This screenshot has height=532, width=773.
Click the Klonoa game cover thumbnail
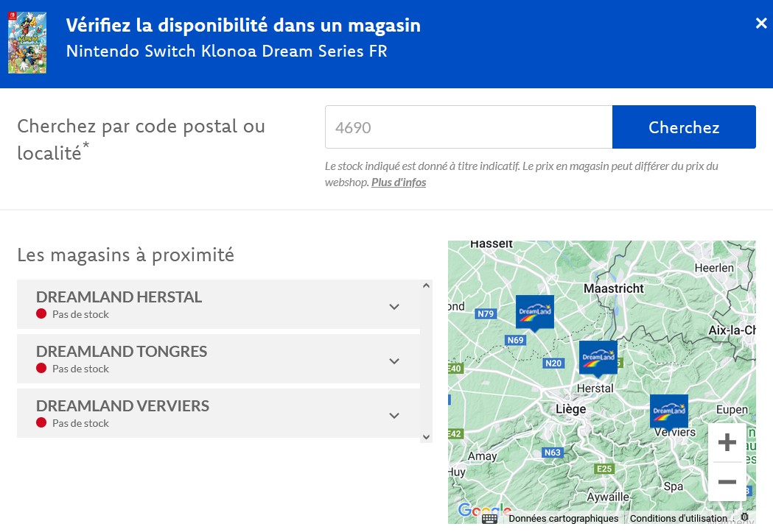pyautogui.click(x=27, y=43)
